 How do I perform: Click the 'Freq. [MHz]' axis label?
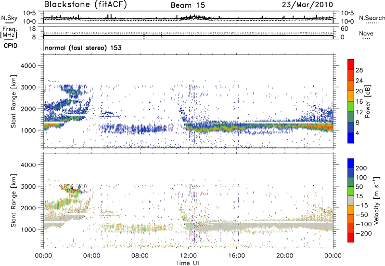9,32
